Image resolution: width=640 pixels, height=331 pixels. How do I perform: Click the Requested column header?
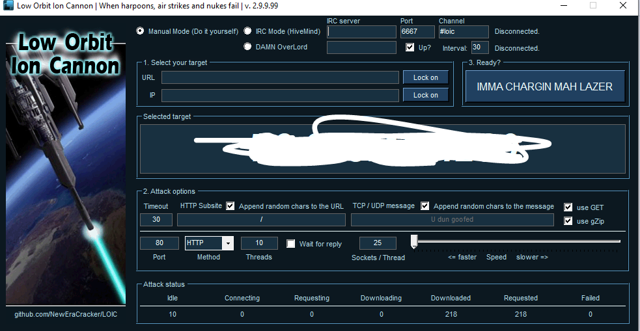(521, 298)
